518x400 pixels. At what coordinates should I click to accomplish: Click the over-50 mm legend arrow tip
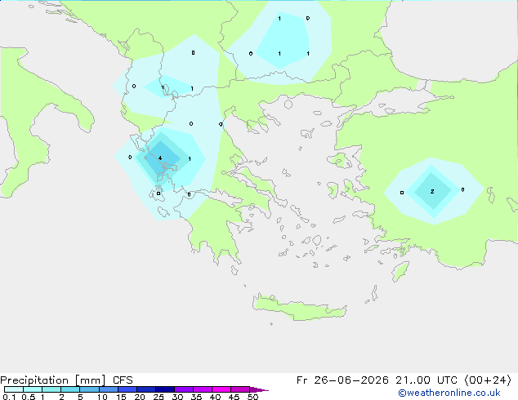pyautogui.click(x=259, y=389)
